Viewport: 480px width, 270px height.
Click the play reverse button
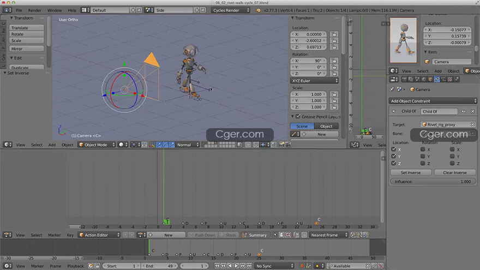pos(230,266)
